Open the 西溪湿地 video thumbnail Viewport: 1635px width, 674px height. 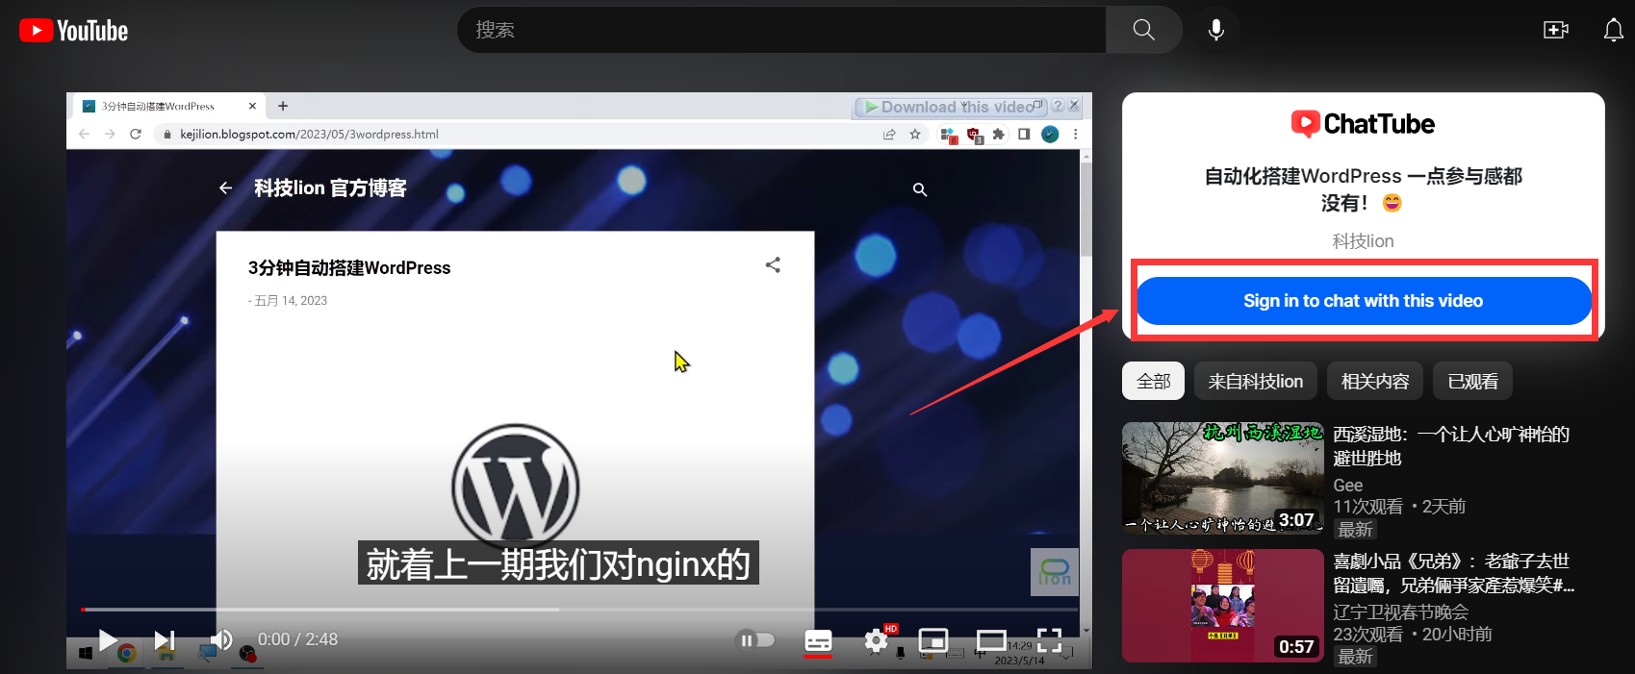click(x=1223, y=478)
